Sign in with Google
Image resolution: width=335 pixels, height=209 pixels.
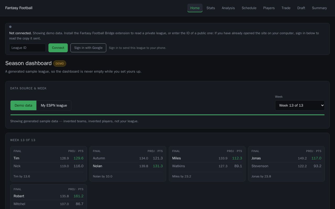point(88,48)
